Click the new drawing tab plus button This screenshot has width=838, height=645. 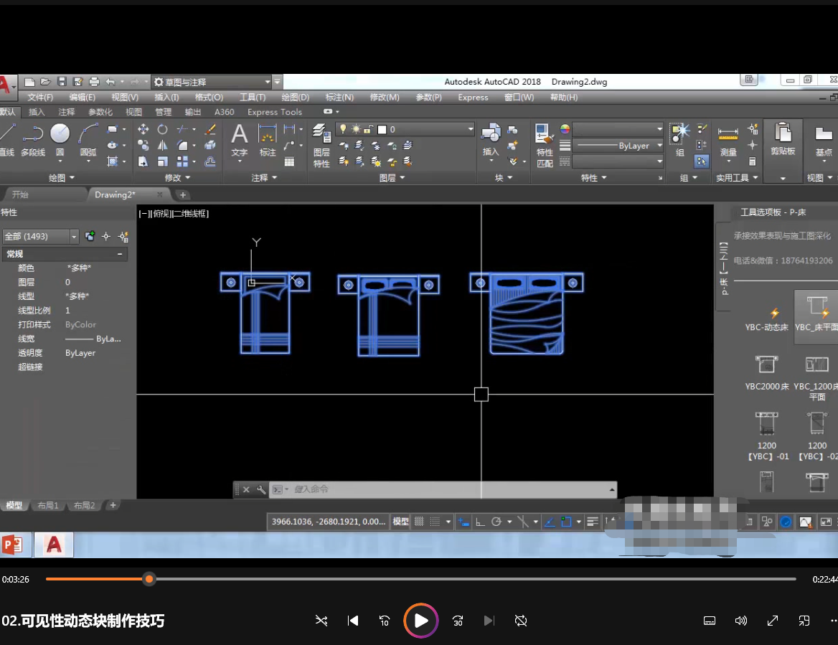[x=183, y=194]
